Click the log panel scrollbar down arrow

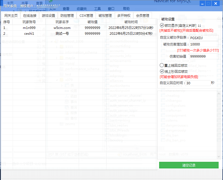[219, 157]
